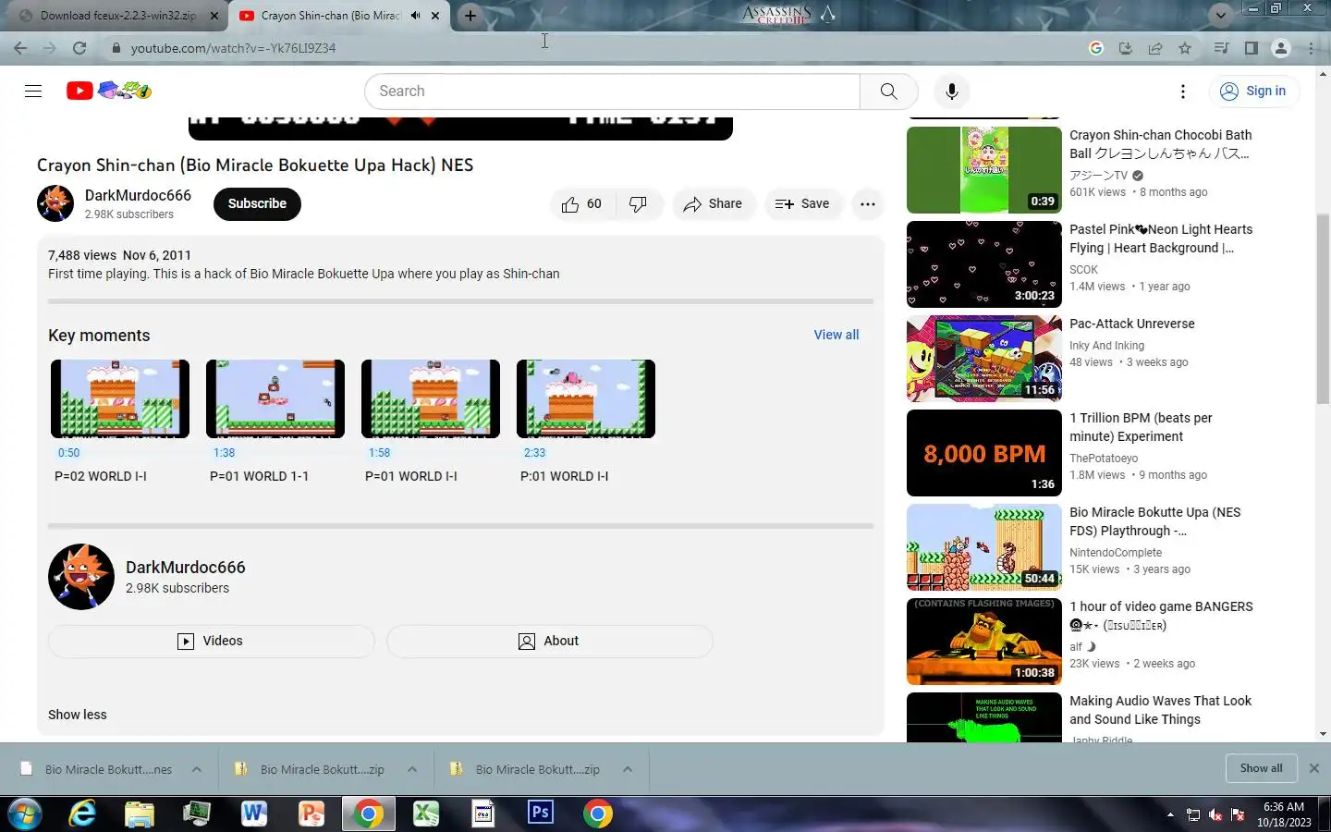Open the Windows Start button

24,814
